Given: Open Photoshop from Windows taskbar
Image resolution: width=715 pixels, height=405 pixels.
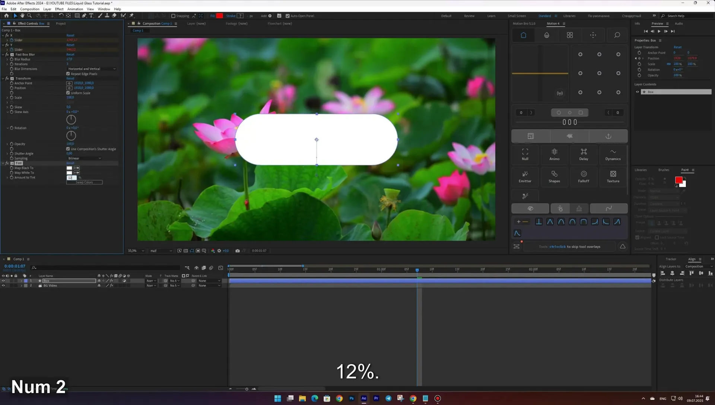Looking at the screenshot, I should 352,398.
